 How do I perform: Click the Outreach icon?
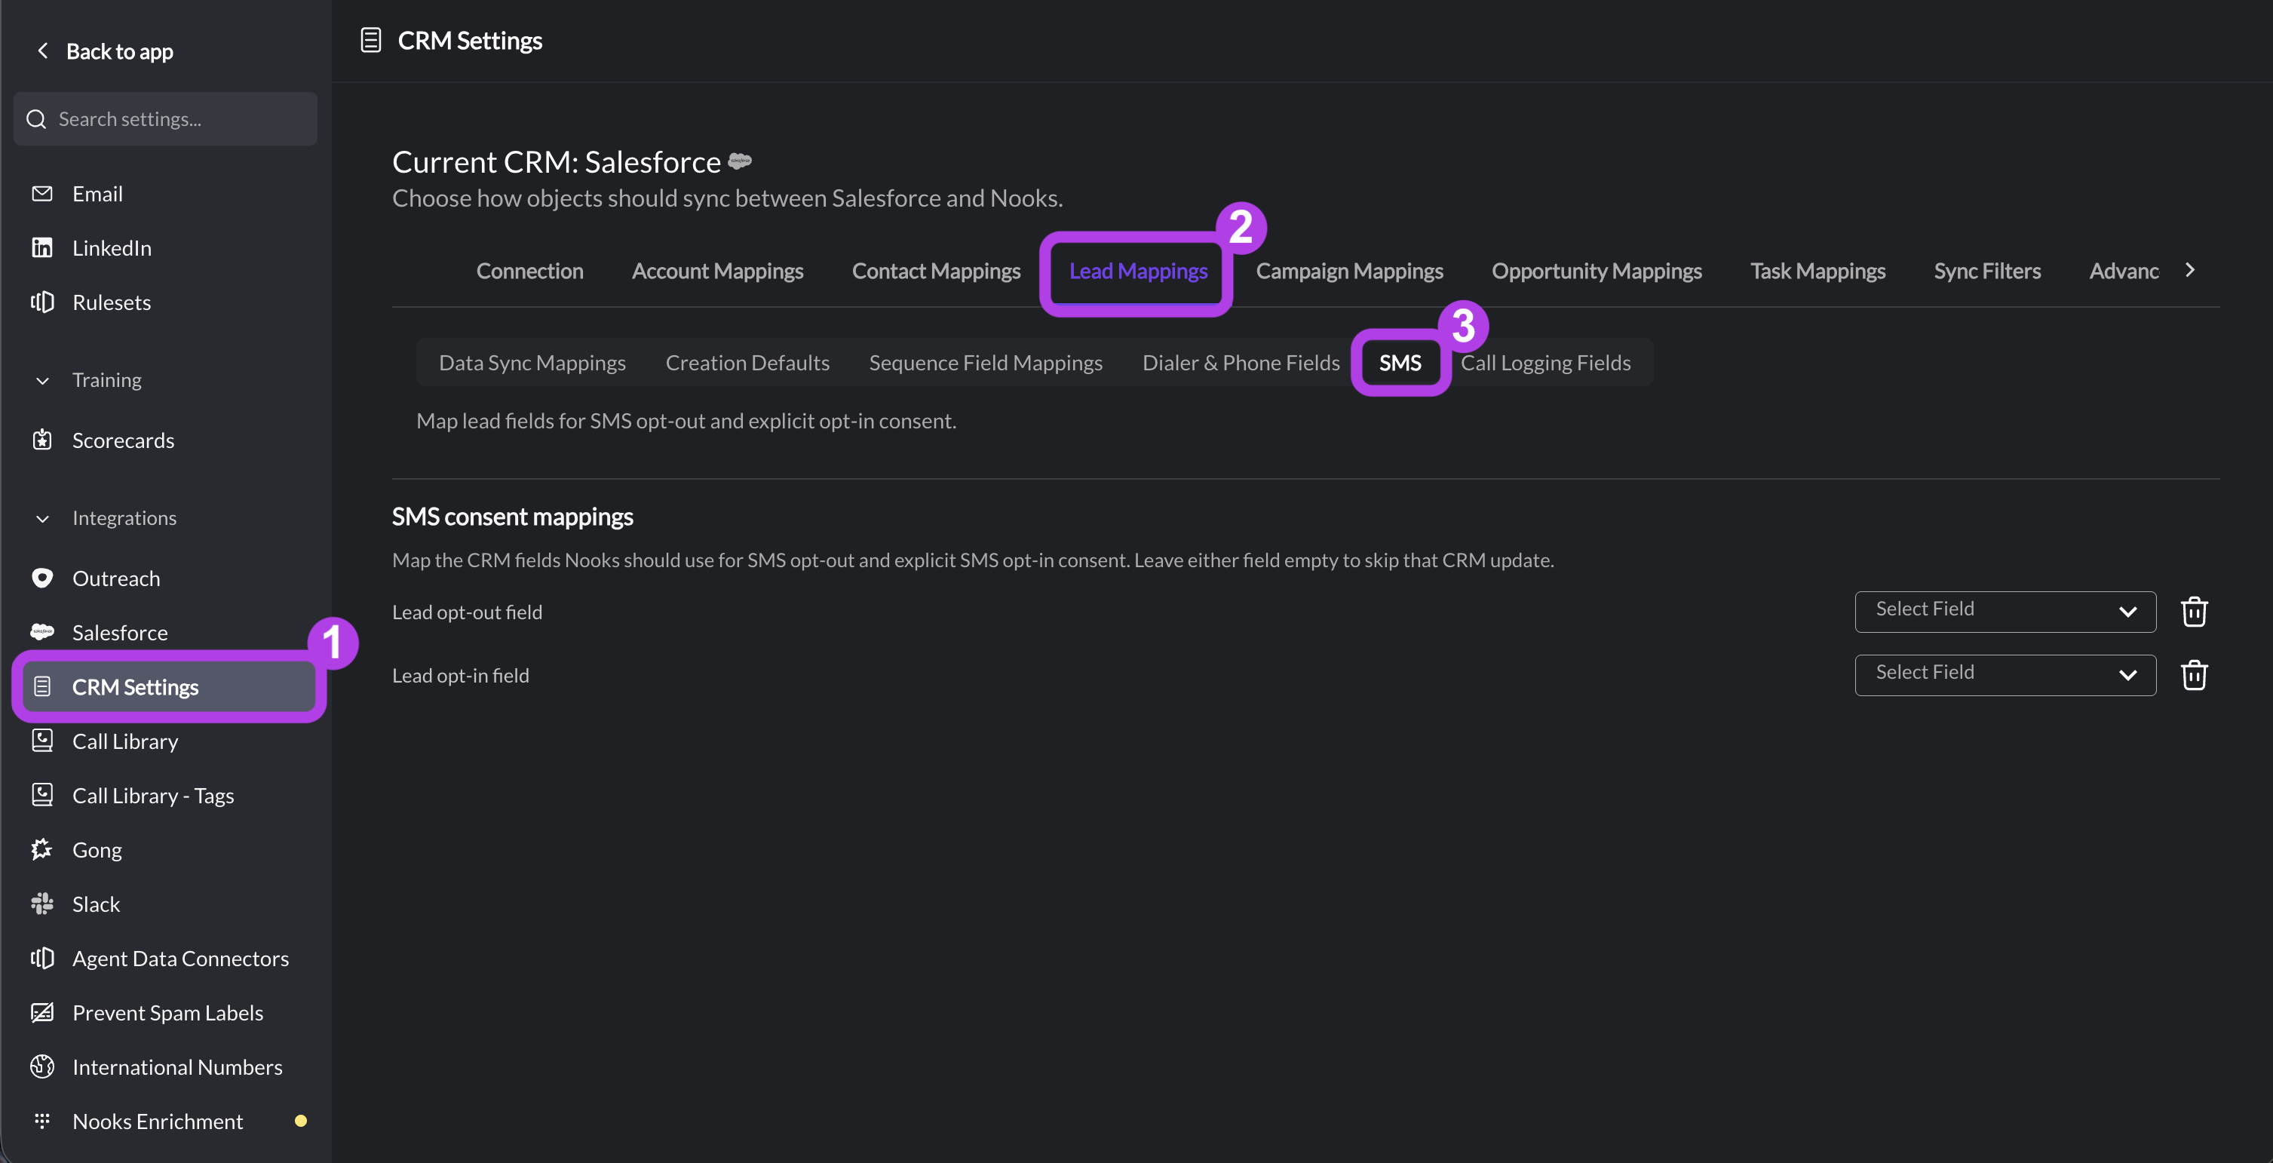41,578
